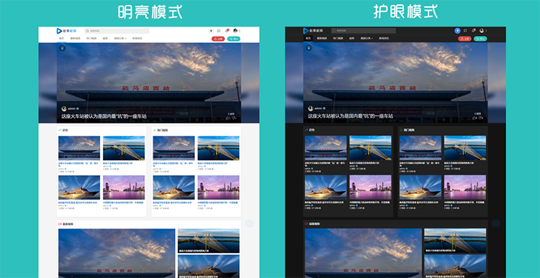Image resolution: width=540 pixels, height=278 pixels.
Task: Toggle blue eye-care mode icon in dark header
Action: click(x=457, y=31)
